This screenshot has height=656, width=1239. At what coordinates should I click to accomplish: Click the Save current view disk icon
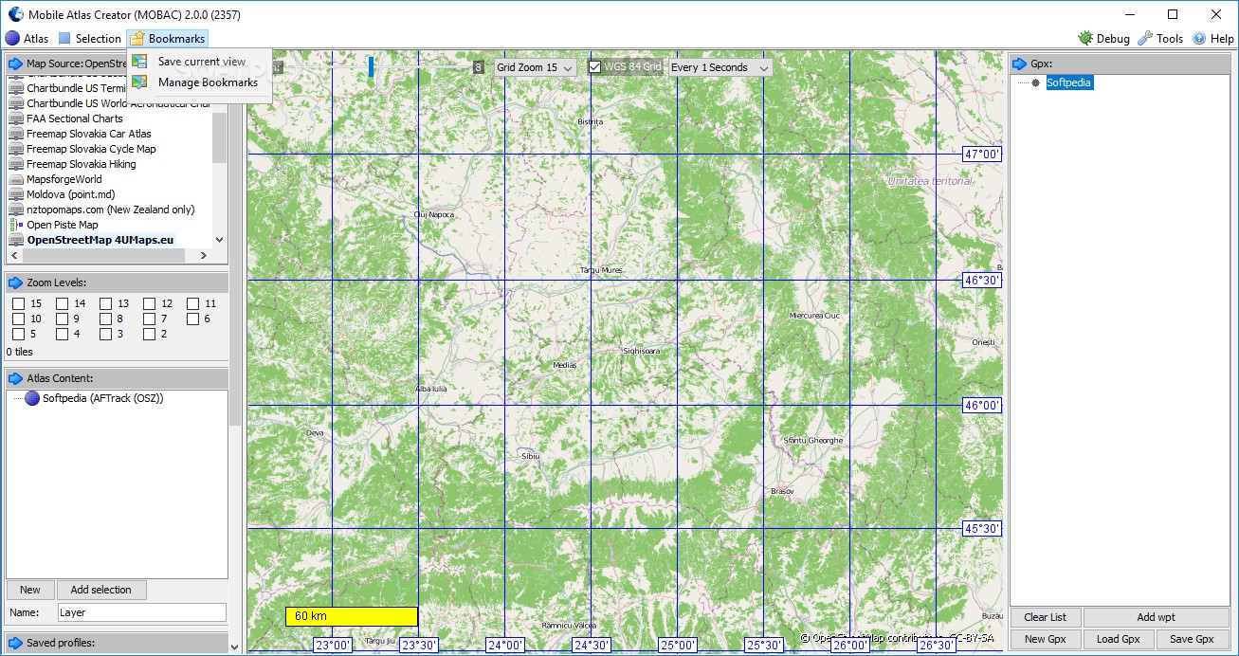[x=140, y=62]
